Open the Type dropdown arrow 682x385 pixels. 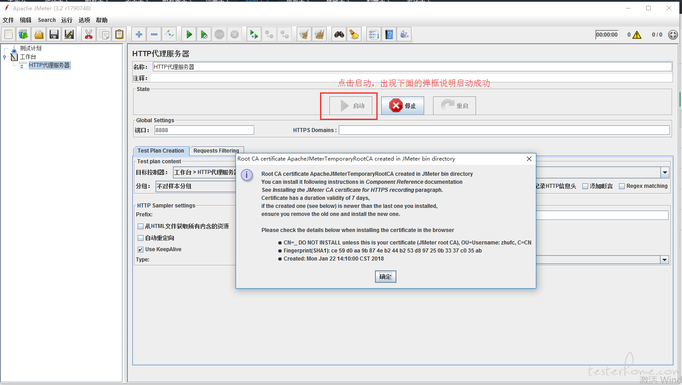coord(665,260)
